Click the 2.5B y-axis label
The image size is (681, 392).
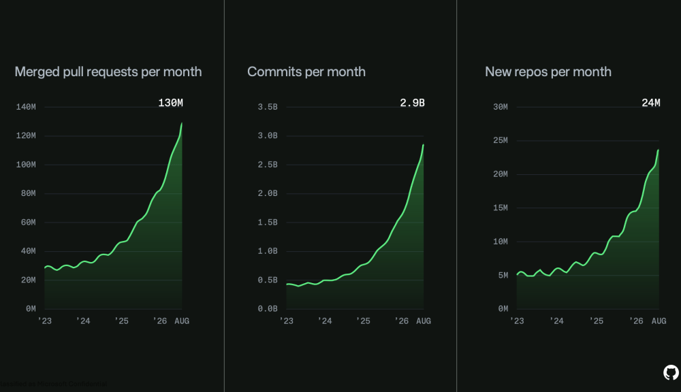(x=268, y=165)
